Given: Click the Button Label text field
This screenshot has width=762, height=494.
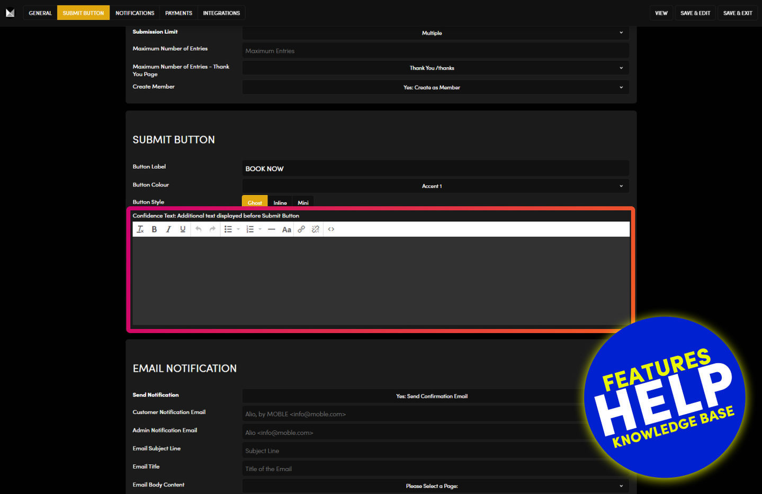Looking at the screenshot, I should [435, 168].
